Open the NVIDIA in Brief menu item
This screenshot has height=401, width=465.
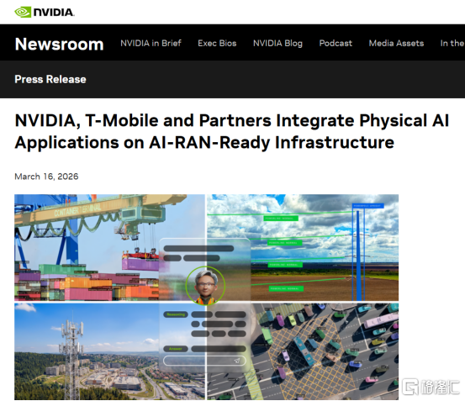point(151,43)
